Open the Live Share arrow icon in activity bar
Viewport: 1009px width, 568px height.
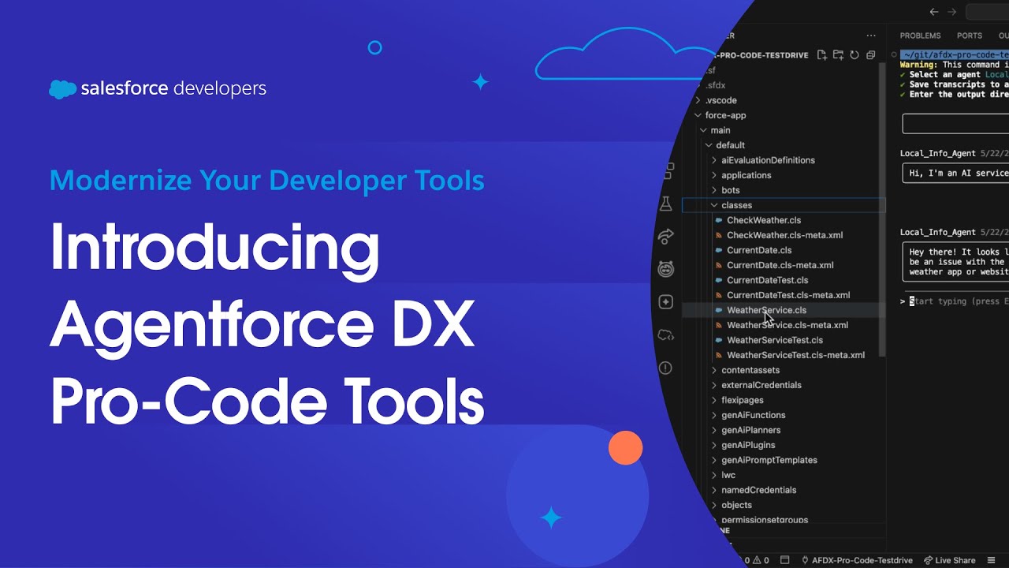pos(666,237)
